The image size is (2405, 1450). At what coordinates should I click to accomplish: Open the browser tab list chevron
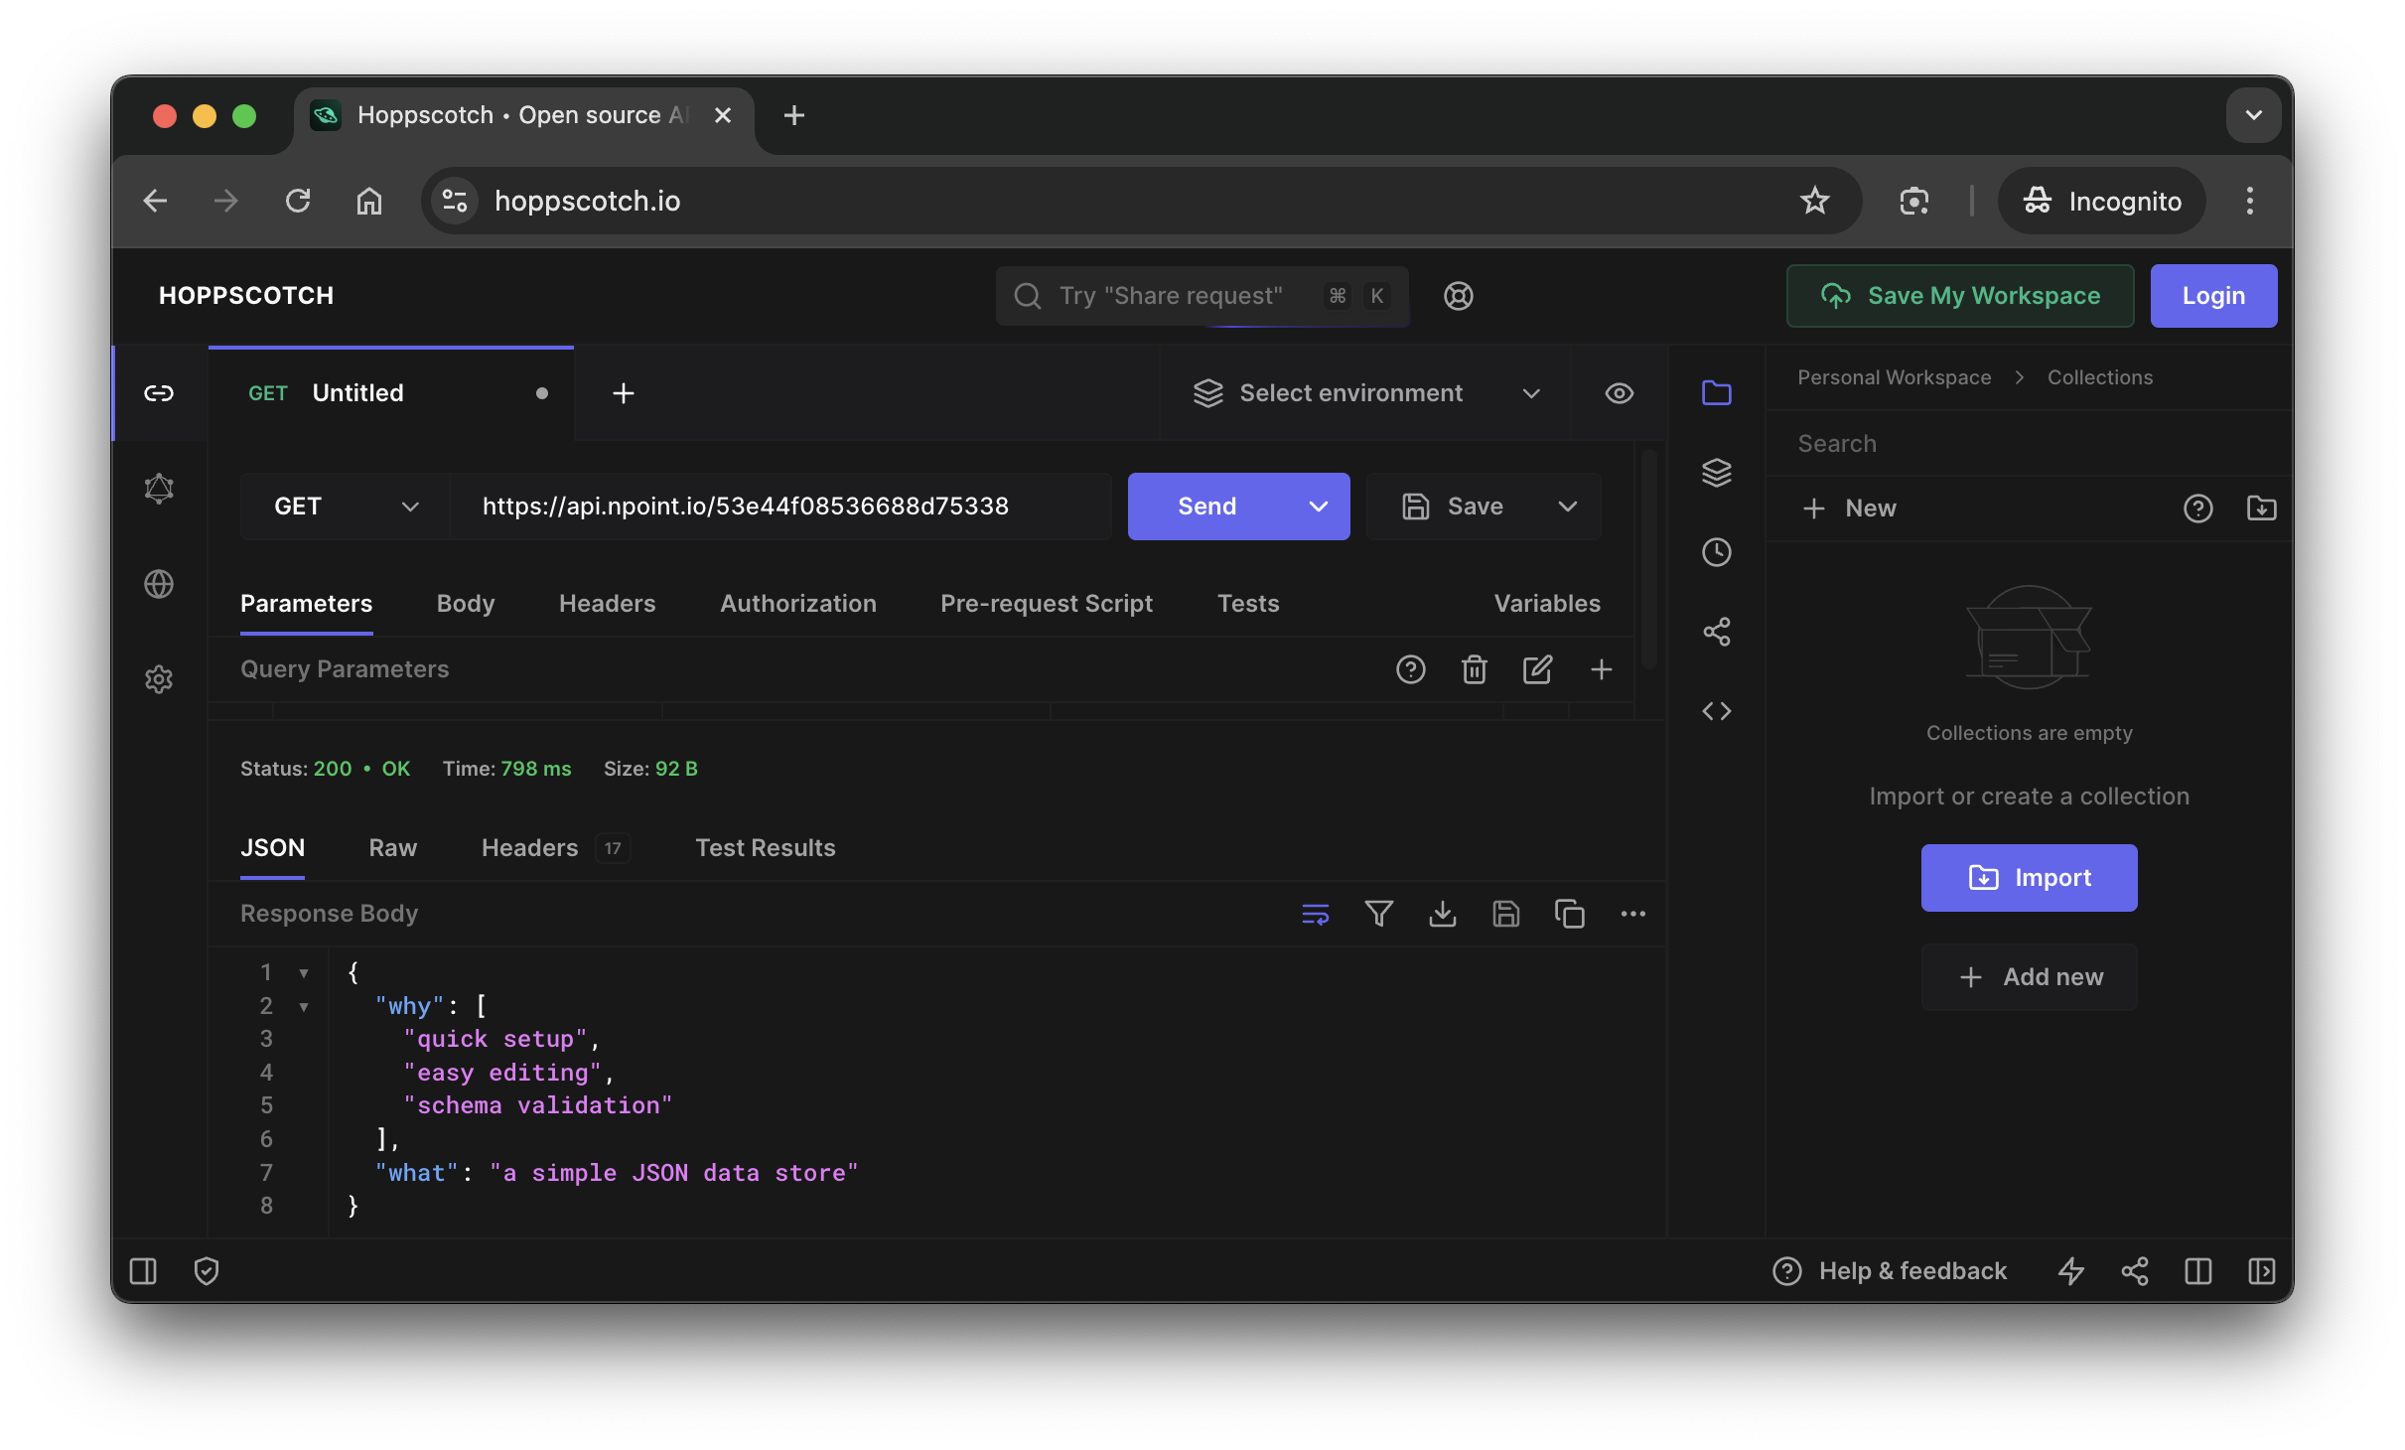click(2254, 115)
